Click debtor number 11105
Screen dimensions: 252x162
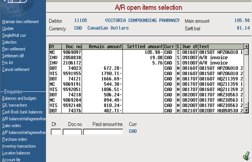pyautogui.click(x=81, y=21)
